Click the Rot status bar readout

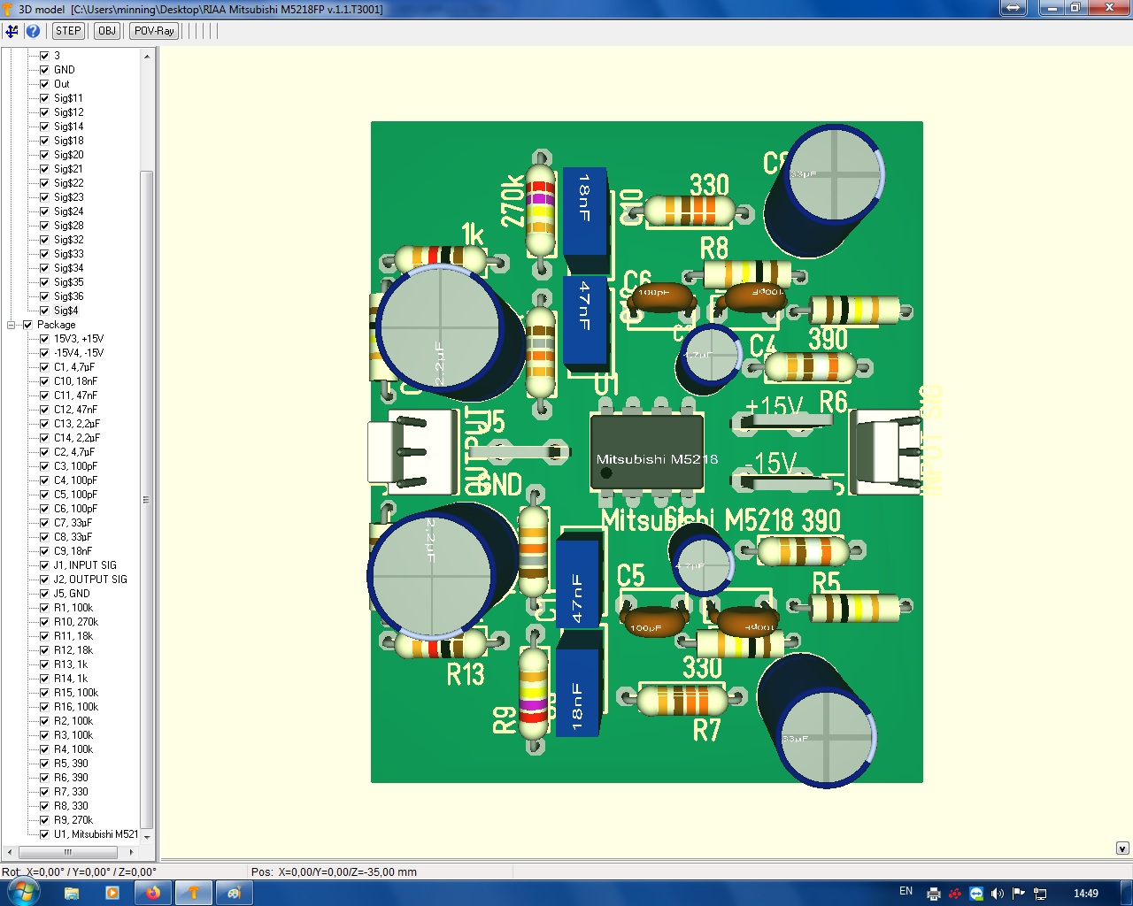pyautogui.click(x=80, y=871)
